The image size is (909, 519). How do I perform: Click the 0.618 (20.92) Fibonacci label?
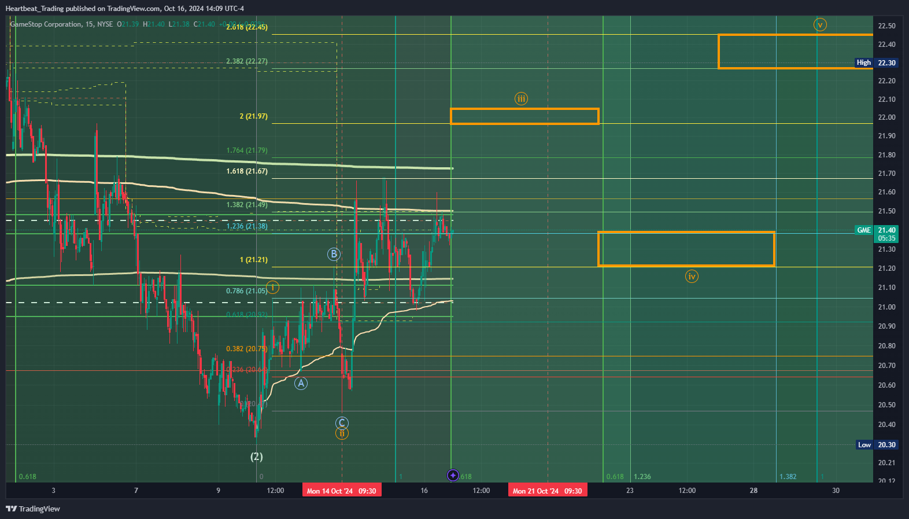(247, 315)
